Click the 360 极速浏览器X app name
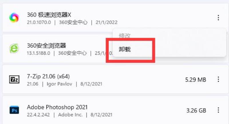229x124 pixels. coord(49,15)
